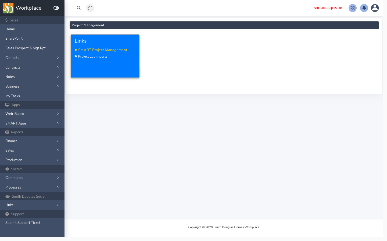Open the user profile avatar
Image resolution: width=387 pixels, height=241 pixels.
tap(375, 8)
